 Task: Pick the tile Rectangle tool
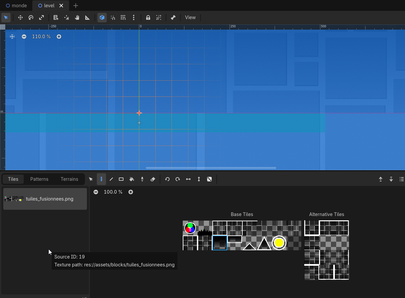click(x=121, y=179)
